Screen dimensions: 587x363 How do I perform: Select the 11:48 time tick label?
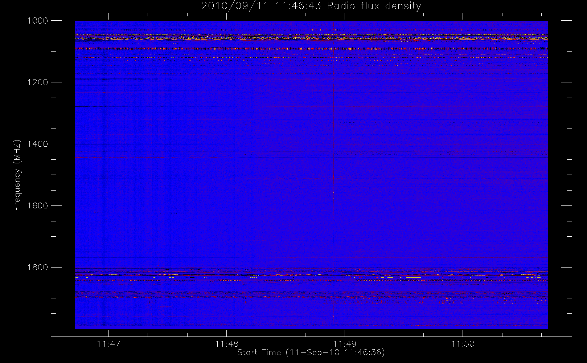[227, 344]
